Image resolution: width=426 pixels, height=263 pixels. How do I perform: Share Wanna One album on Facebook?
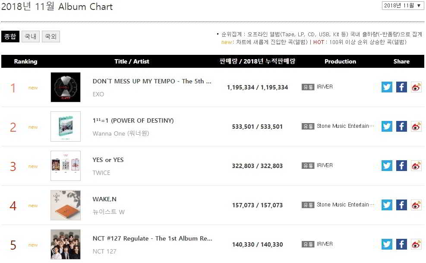click(401, 127)
